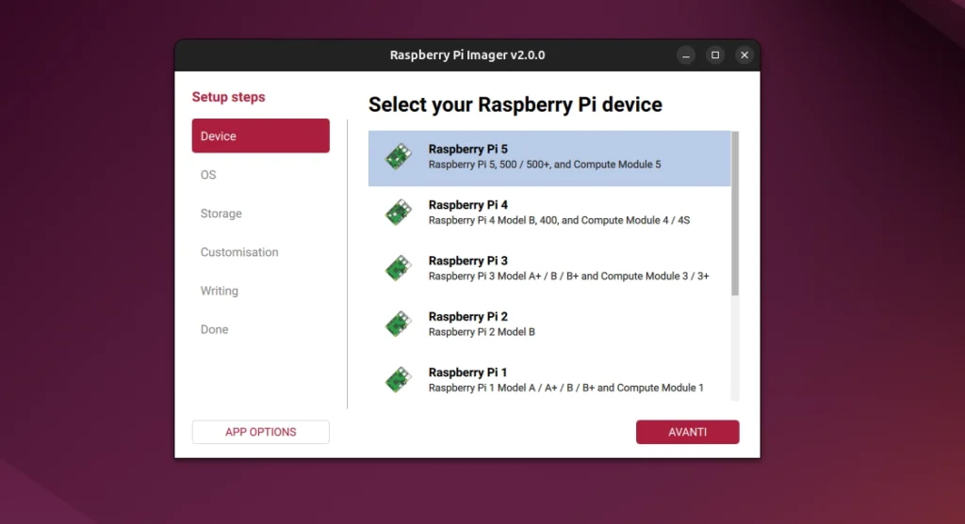Pick the Raspberry Pi 3 title

tap(467, 262)
